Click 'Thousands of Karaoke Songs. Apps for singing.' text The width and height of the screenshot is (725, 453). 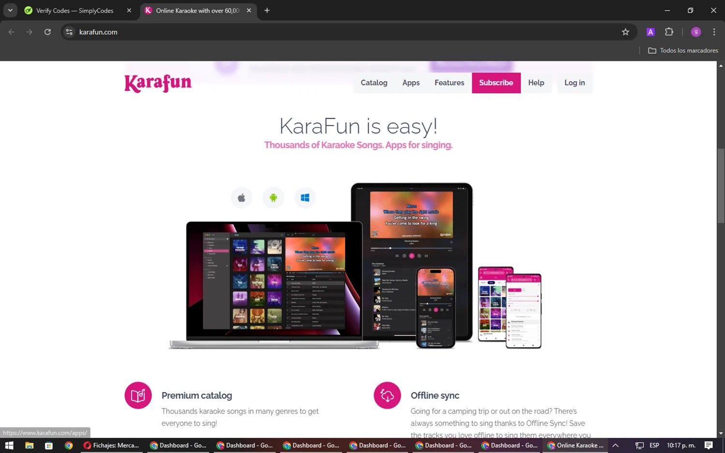[x=358, y=145]
